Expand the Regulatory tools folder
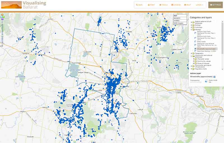This screenshot has height=143, width=224. point(192,69)
